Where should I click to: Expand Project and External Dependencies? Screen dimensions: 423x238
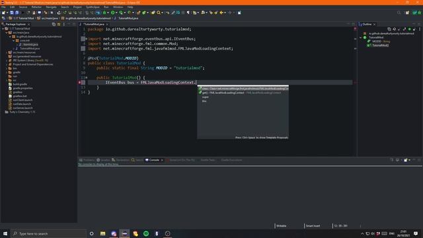click(x=7, y=65)
